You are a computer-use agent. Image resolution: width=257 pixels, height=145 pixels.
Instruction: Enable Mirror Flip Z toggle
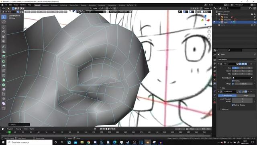click(249, 74)
